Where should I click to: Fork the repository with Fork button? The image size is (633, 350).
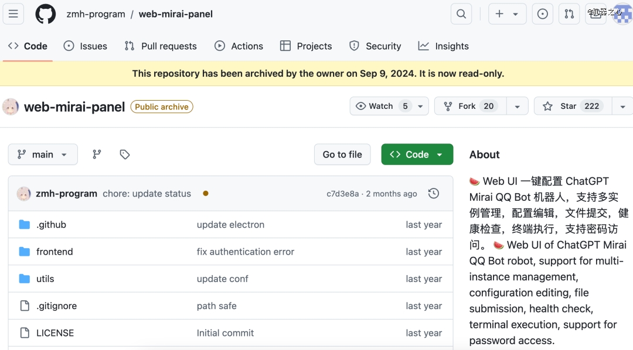pos(470,106)
